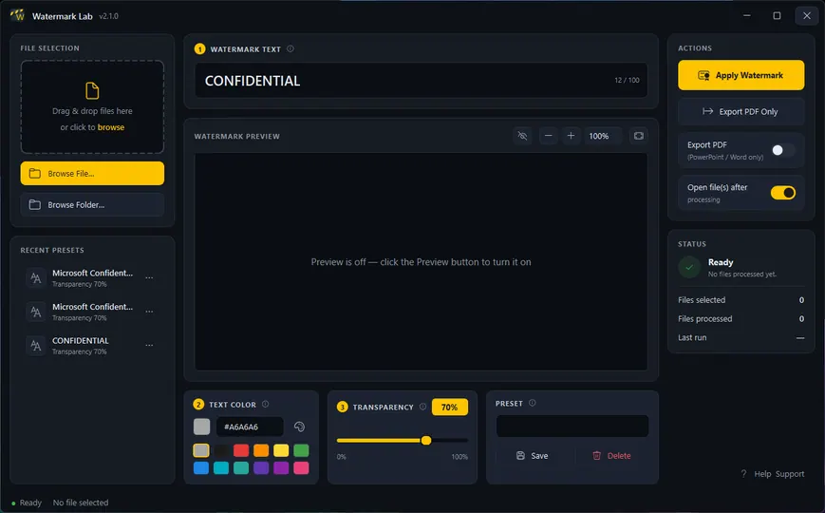The height and width of the screenshot is (513, 825).
Task: Click the 70% transparency value box
Action: tap(450, 408)
